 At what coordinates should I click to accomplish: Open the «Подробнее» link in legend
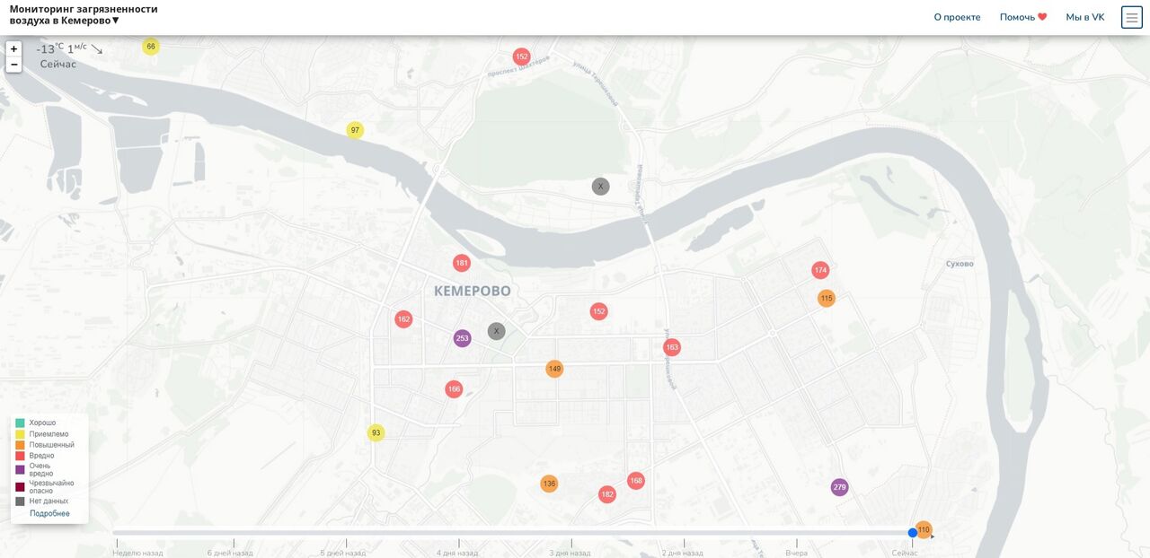coord(49,513)
